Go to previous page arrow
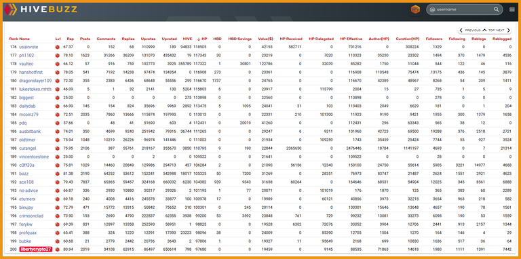 click(x=461, y=31)
